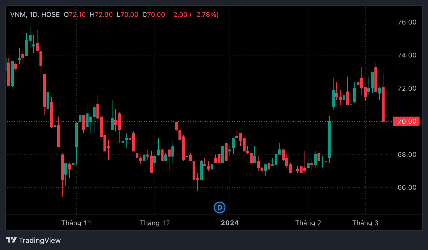
Task: Click the 68.00 price axis label
Action: pos(407,155)
